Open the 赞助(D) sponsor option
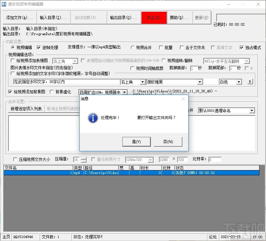The width and height of the screenshot is (266, 241). click(179, 18)
